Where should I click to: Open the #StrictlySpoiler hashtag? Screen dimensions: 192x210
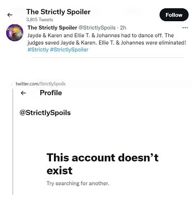pyautogui.click(x=69, y=50)
